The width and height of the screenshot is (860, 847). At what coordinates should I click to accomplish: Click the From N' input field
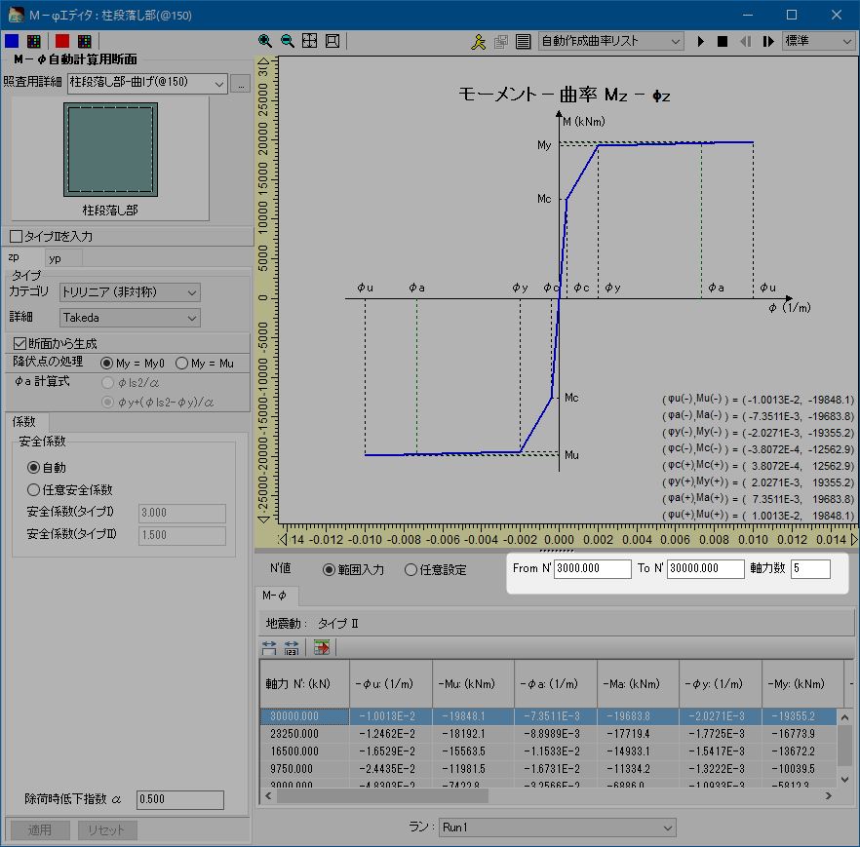tap(592, 569)
